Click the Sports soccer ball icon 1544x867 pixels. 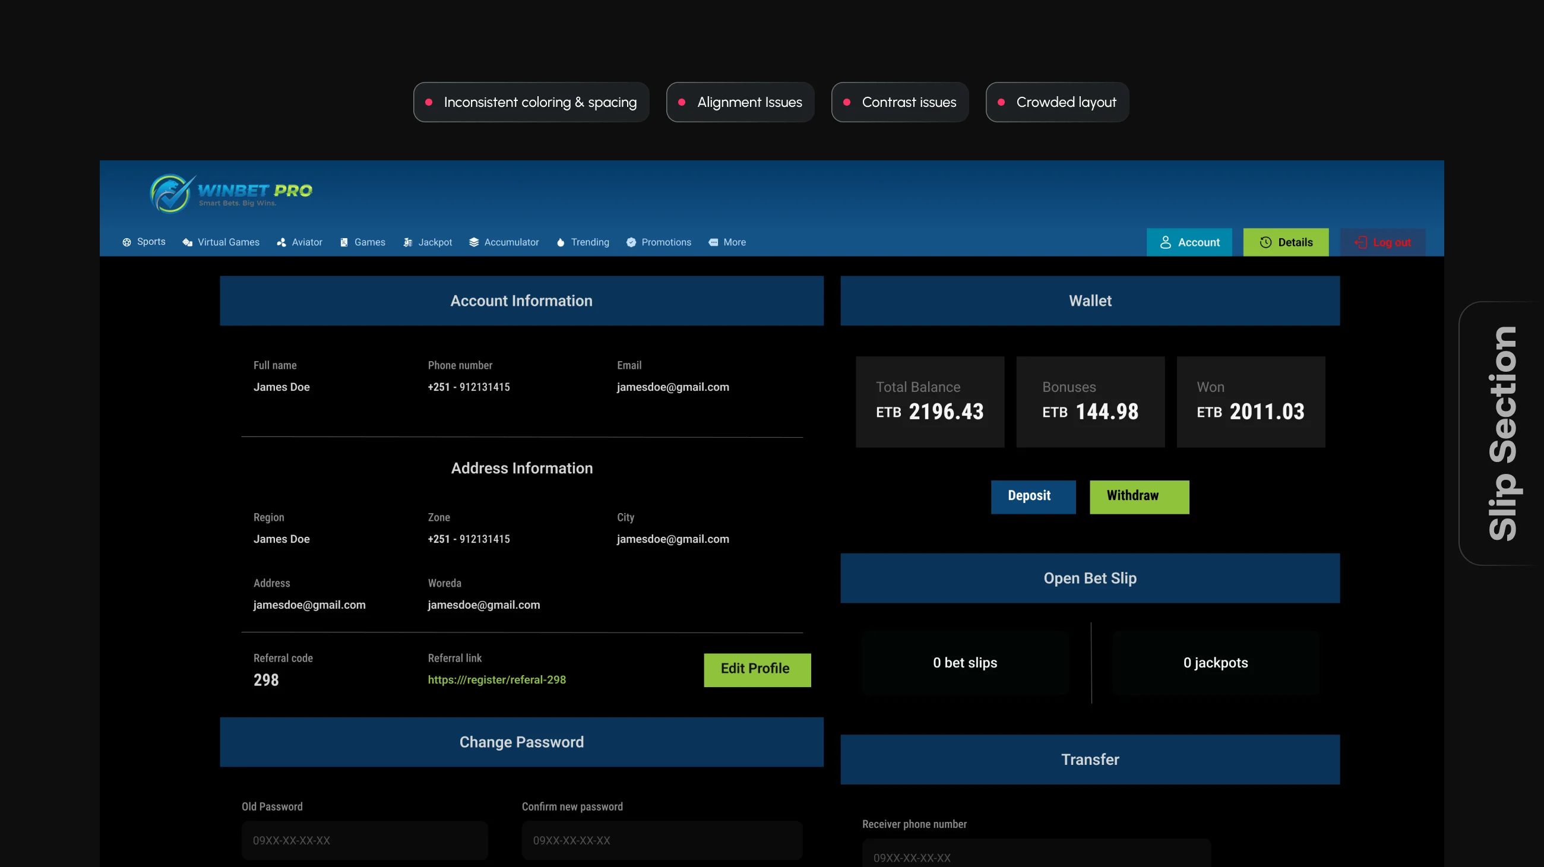point(126,242)
